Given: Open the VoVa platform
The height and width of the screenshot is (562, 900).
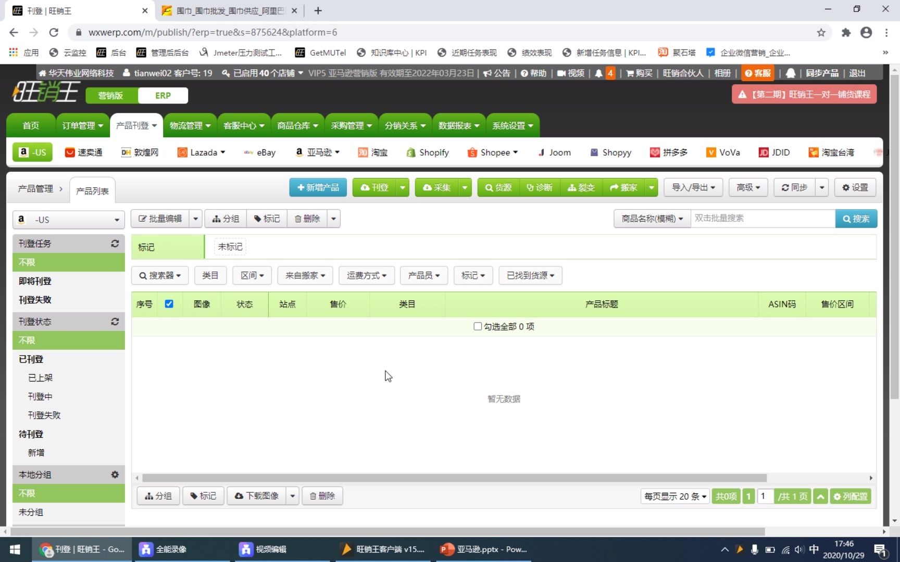Looking at the screenshot, I should [x=723, y=152].
